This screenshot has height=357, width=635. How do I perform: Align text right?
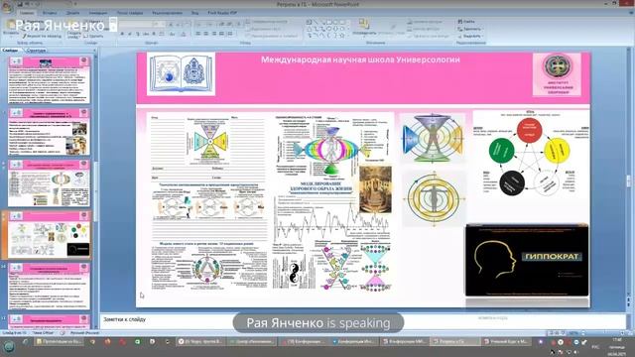214,34
